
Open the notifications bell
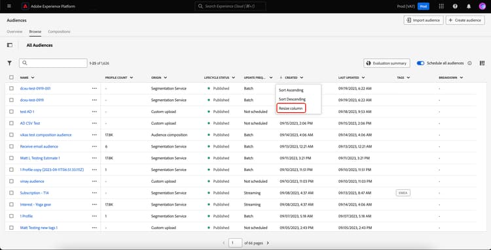click(469, 7)
